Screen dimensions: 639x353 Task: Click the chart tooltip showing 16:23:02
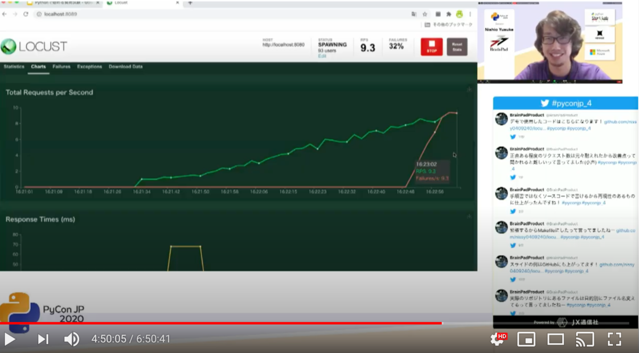tap(432, 172)
